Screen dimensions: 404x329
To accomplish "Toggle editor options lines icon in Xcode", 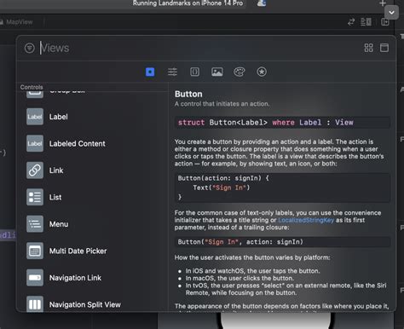I will coord(366,22).
